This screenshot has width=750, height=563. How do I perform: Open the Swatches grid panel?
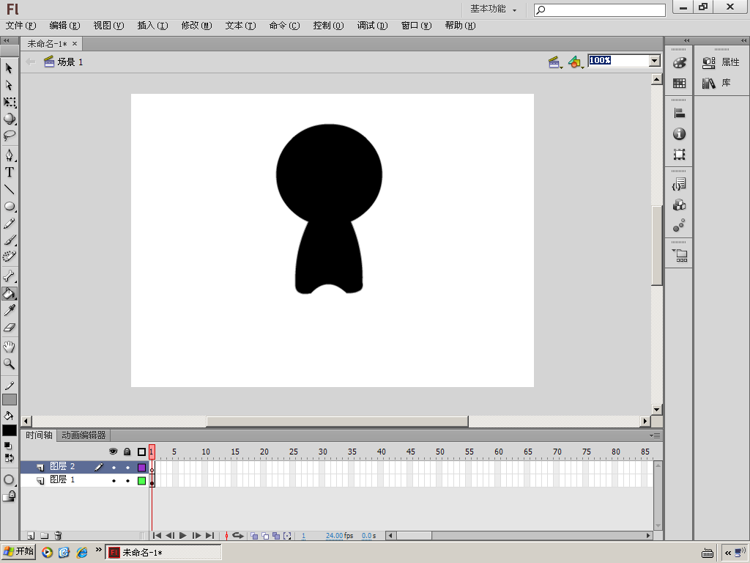(679, 84)
